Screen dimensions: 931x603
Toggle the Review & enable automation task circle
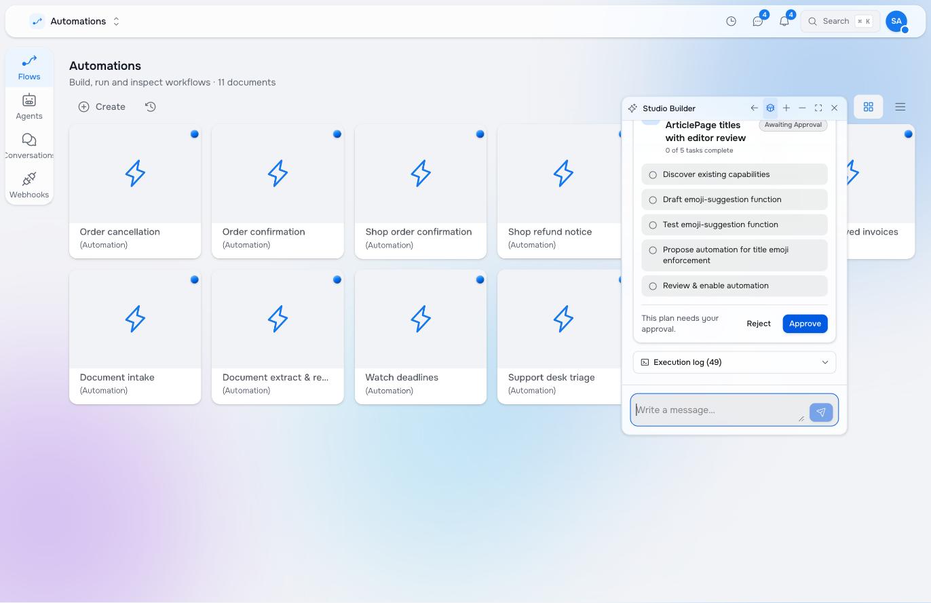click(653, 286)
